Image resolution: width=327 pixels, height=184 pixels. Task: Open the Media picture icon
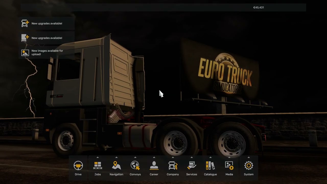point(229,166)
